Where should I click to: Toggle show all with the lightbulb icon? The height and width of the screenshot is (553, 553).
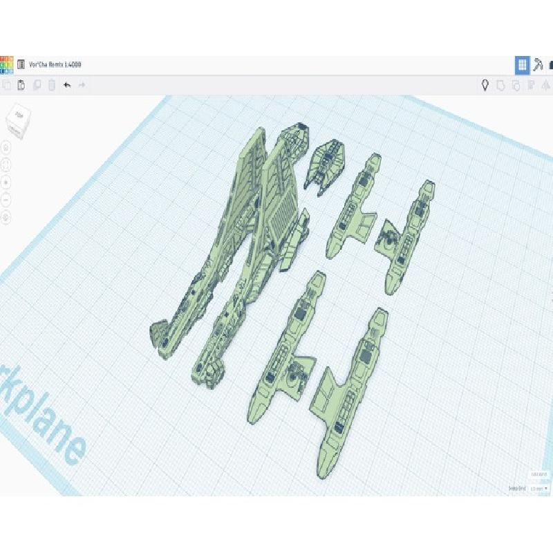[485, 85]
